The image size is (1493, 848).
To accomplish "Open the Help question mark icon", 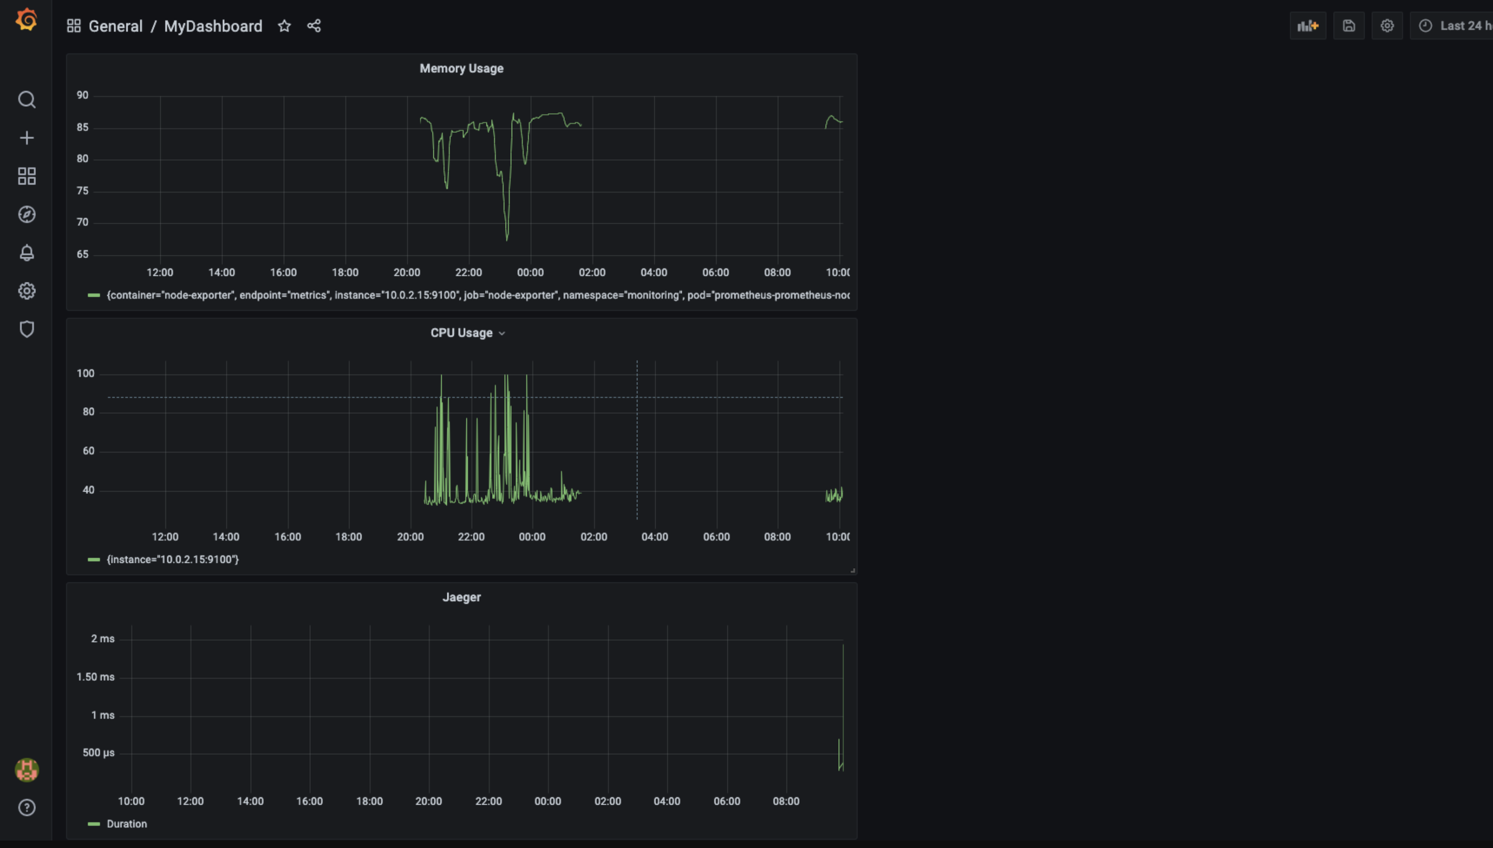I will click(27, 808).
